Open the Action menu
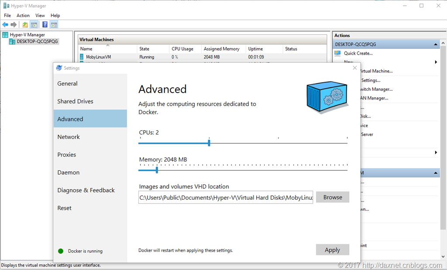 click(x=23, y=15)
